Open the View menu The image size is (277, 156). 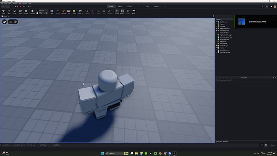[x=10, y=4]
